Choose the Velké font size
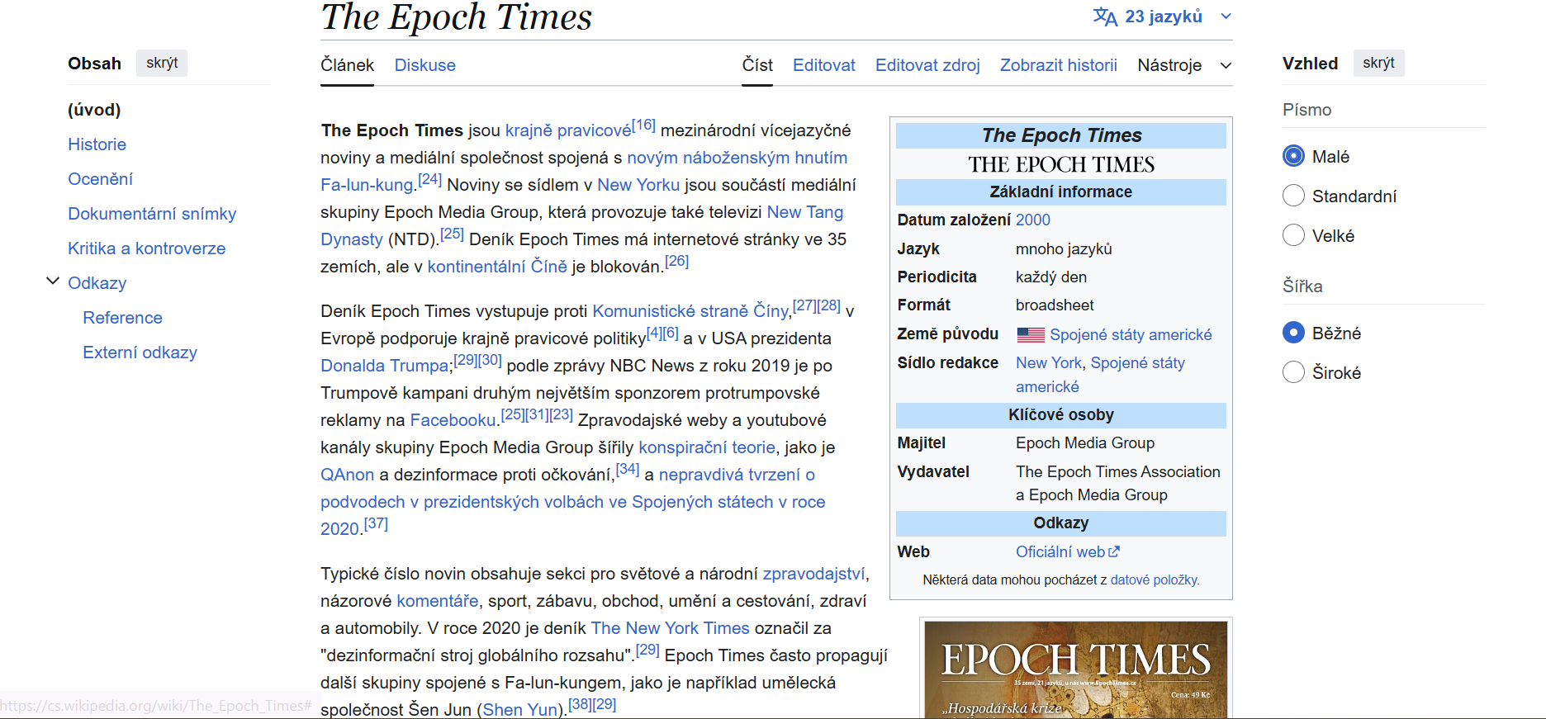Viewport: 1546px width, 719px height. (1293, 235)
